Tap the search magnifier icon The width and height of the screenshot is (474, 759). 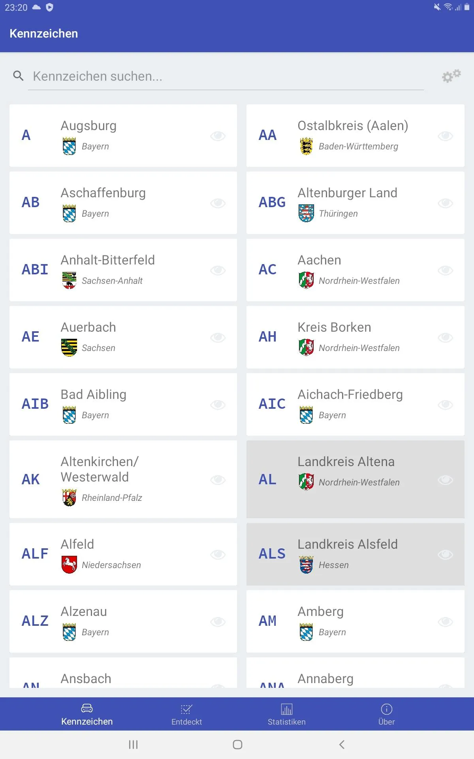coord(18,76)
